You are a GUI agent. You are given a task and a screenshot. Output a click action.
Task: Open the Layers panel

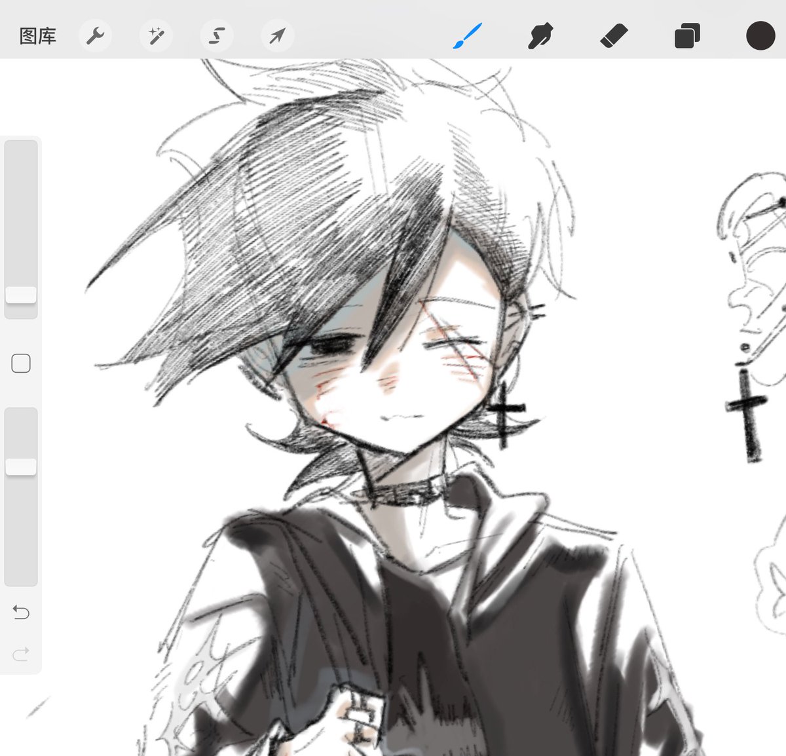pyautogui.click(x=687, y=35)
